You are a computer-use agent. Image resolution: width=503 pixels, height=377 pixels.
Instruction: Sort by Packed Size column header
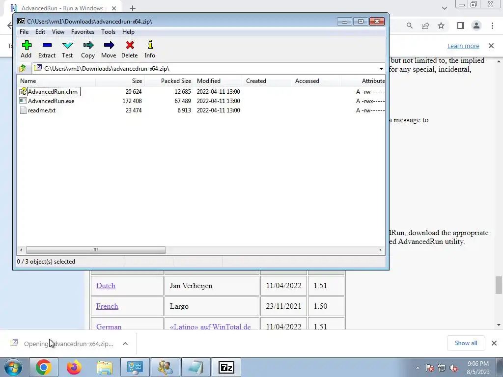(169, 81)
